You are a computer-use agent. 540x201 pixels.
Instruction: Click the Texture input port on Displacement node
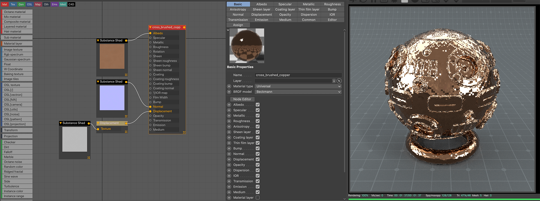98,129
